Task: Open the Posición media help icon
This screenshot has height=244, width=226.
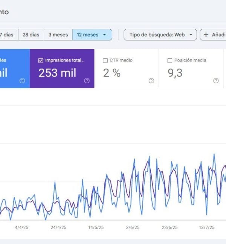Action: [216, 81]
